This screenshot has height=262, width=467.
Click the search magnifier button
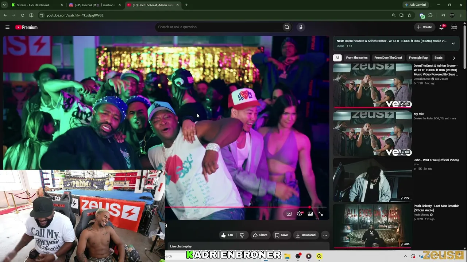tap(287, 27)
